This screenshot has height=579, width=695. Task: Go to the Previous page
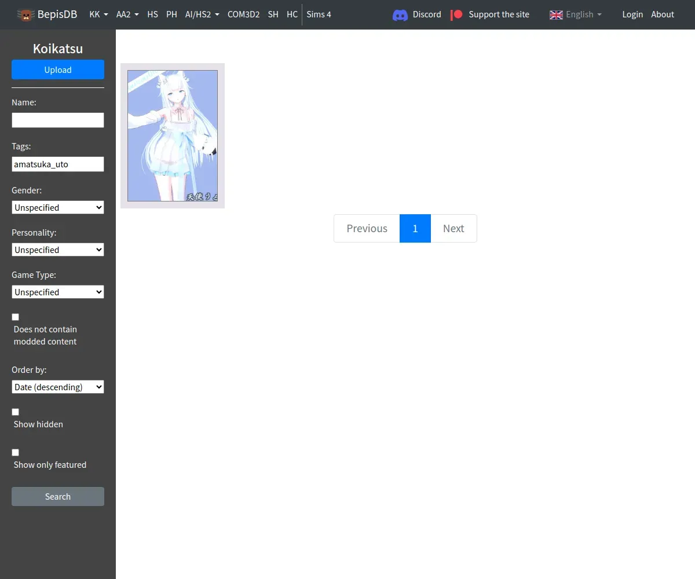pyautogui.click(x=367, y=228)
